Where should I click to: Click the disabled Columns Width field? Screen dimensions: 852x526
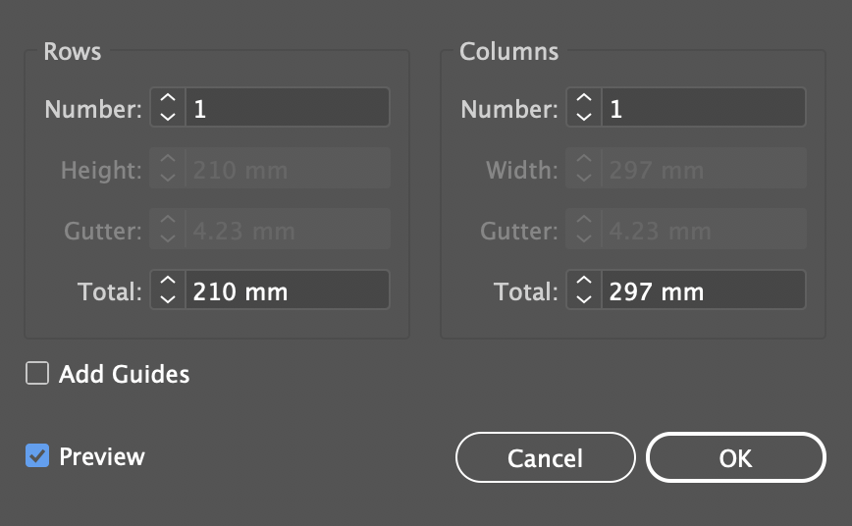(x=703, y=169)
